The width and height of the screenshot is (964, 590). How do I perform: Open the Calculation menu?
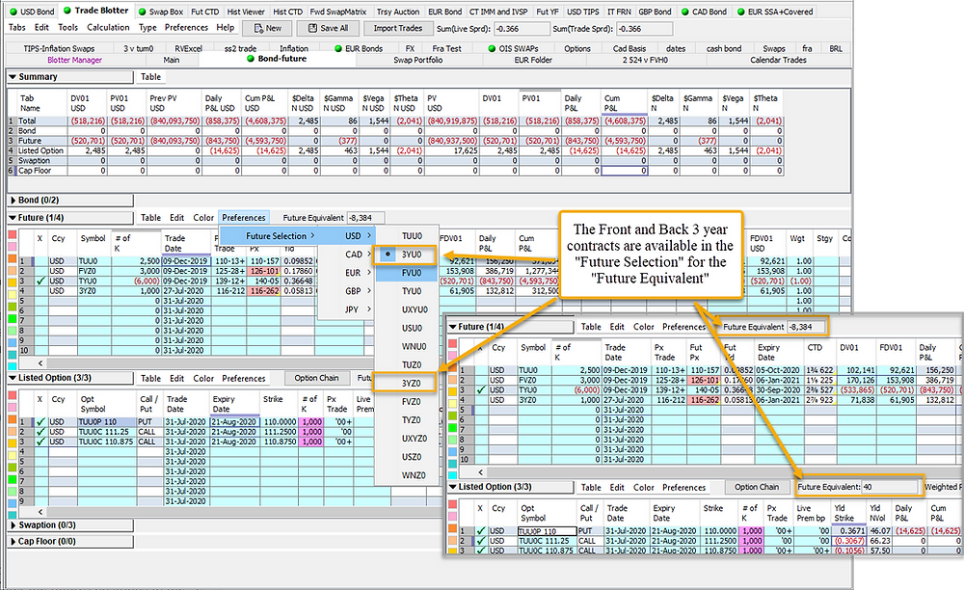tap(108, 28)
